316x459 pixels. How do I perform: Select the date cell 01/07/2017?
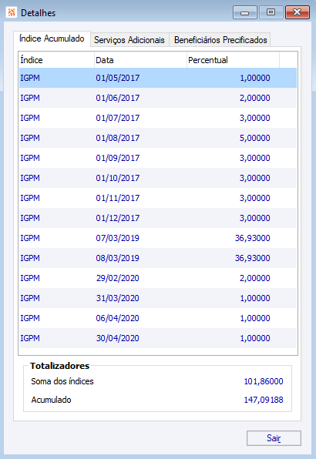click(117, 118)
